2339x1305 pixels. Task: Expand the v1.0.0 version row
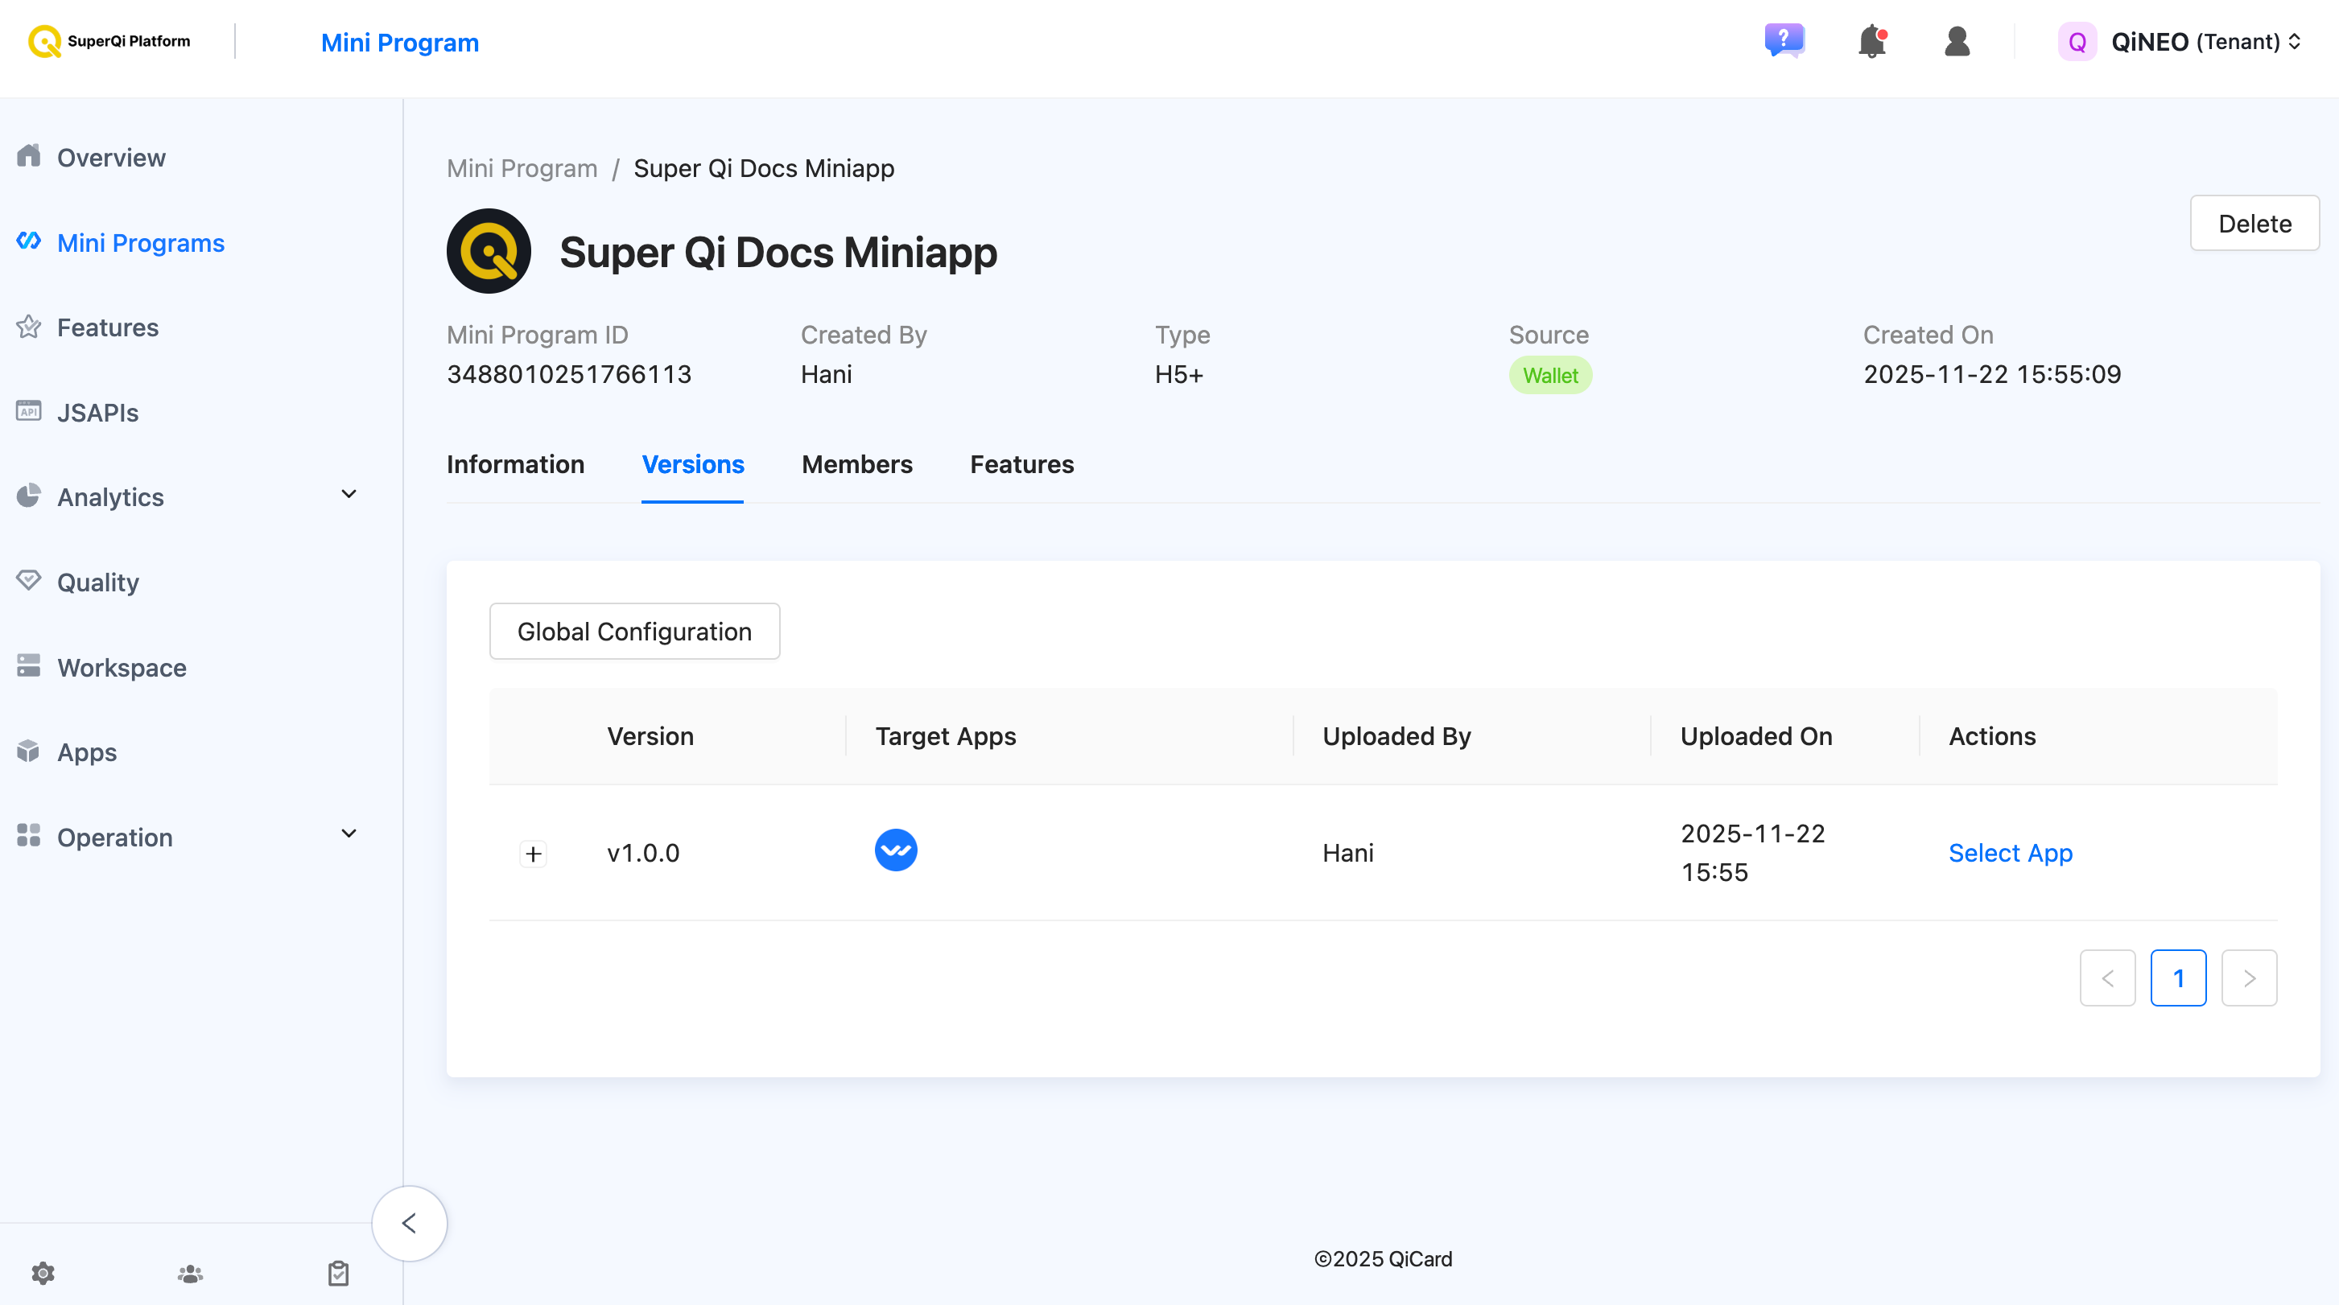coord(533,854)
